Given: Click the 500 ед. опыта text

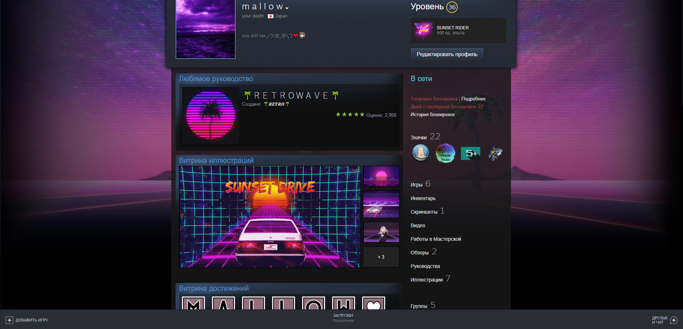Looking at the screenshot, I should 451,33.
